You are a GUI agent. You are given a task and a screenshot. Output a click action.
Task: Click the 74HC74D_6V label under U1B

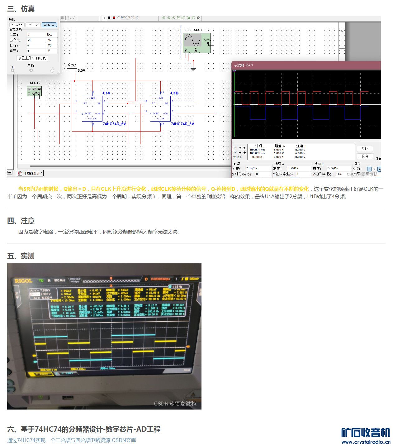pyautogui.click(x=182, y=124)
